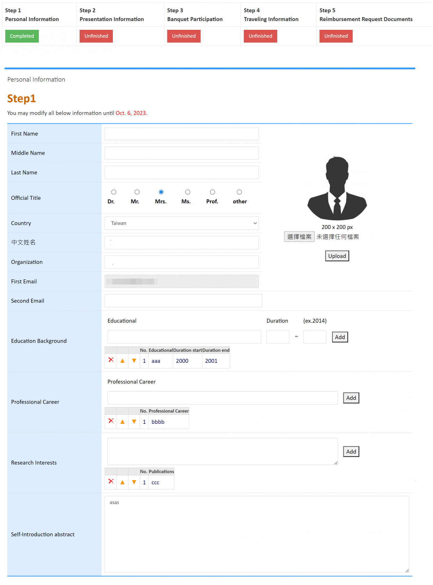The width and height of the screenshot is (433, 585).
Task: Select the other title radio button
Action: pyautogui.click(x=239, y=192)
